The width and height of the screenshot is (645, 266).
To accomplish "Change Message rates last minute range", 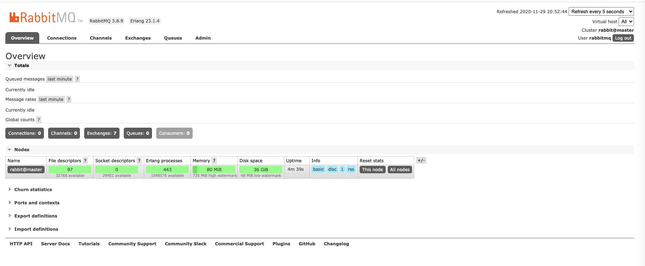I will (x=51, y=99).
